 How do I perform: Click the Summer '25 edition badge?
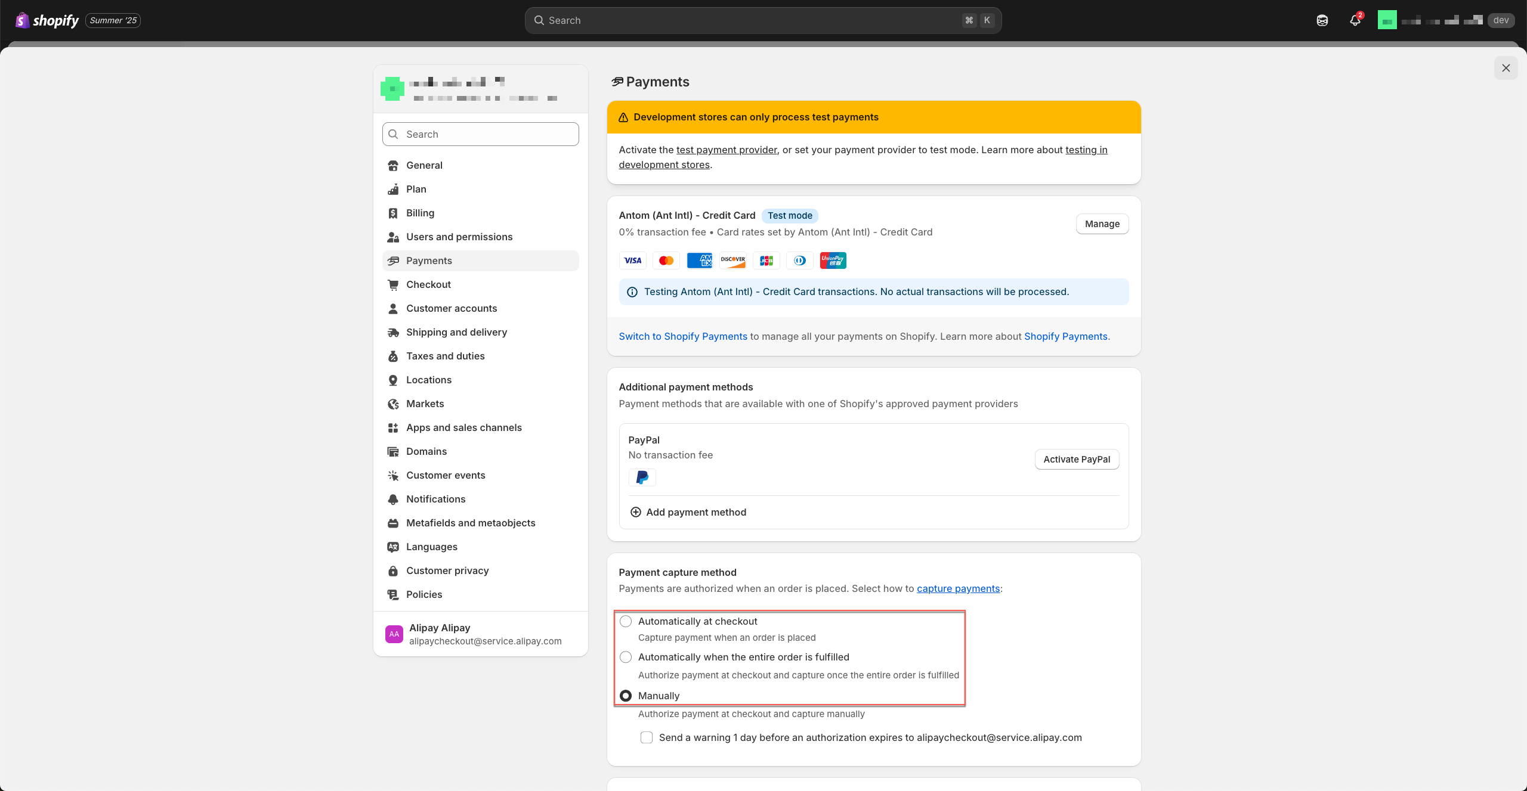pyautogui.click(x=113, y=20)
